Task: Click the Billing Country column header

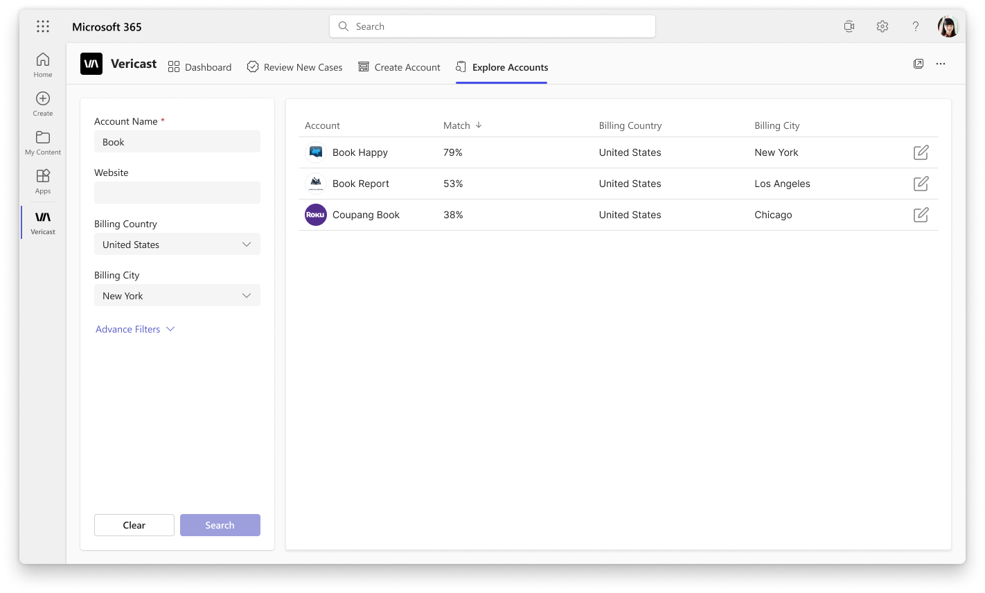Action: (630, 125)
